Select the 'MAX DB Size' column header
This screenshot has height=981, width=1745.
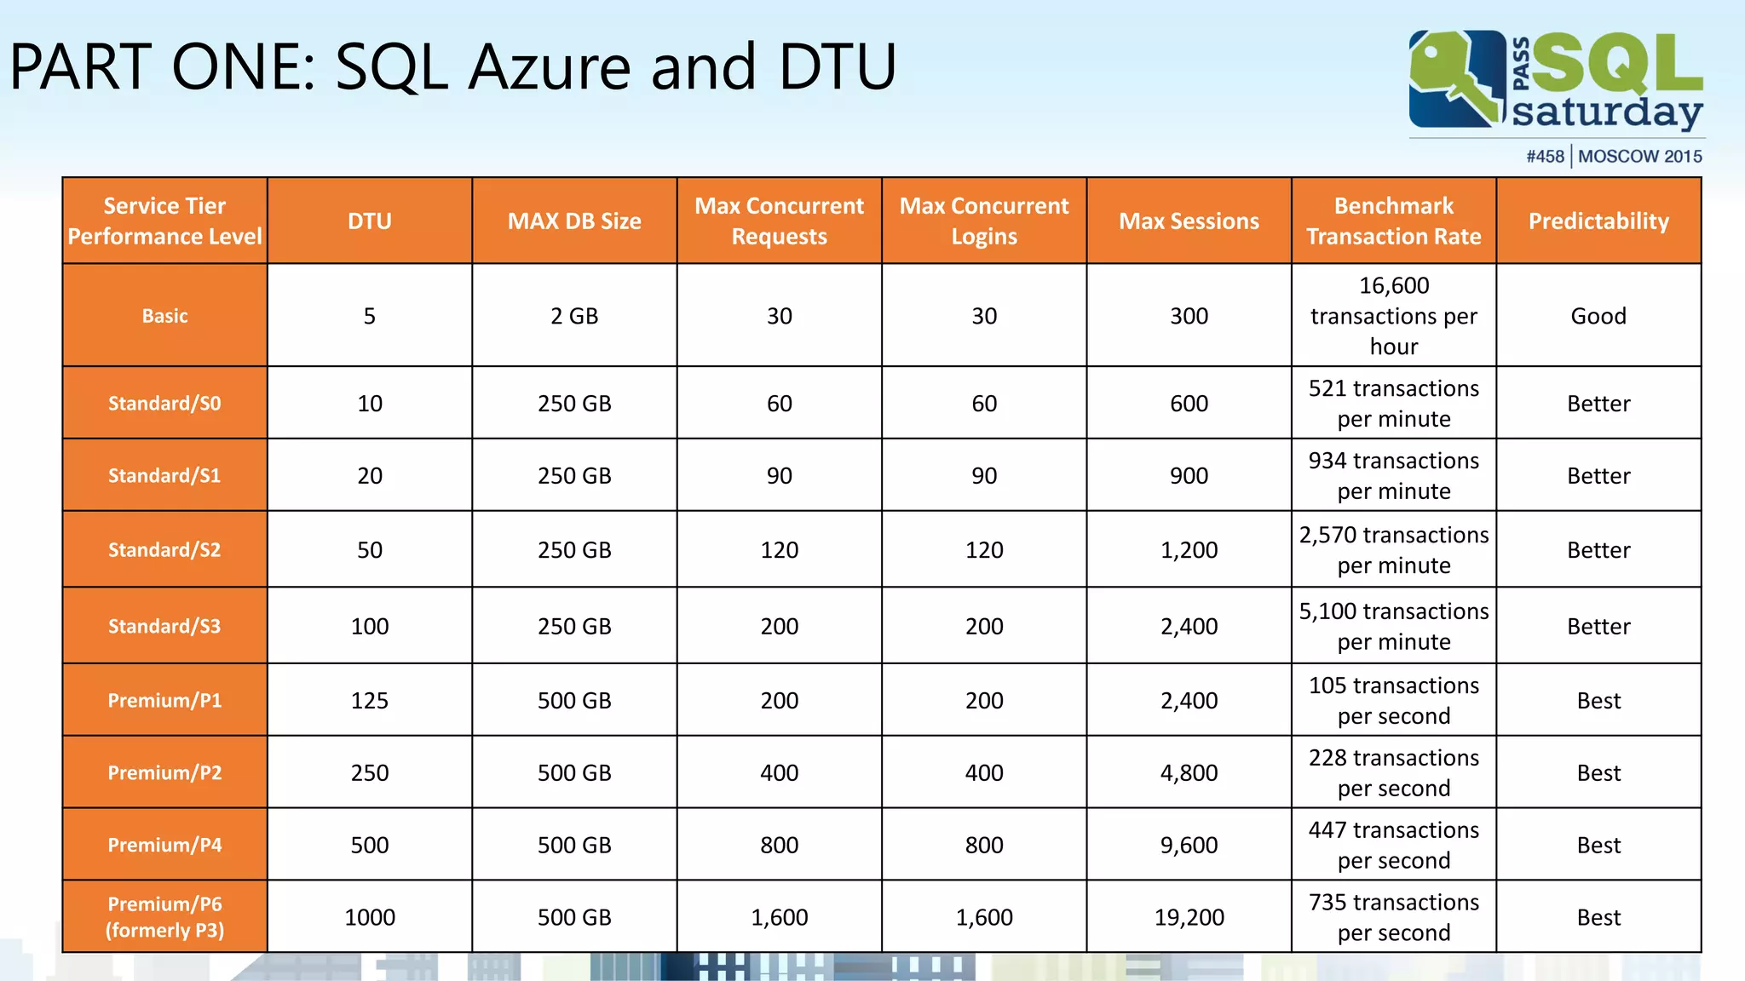click(574, 221)
